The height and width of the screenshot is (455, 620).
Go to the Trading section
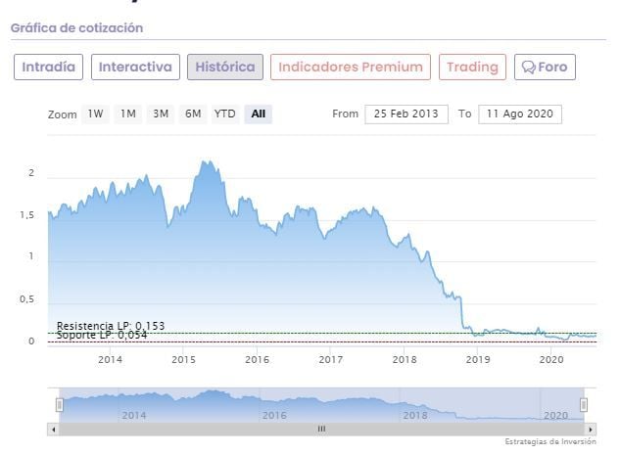(x=472, y=68)
